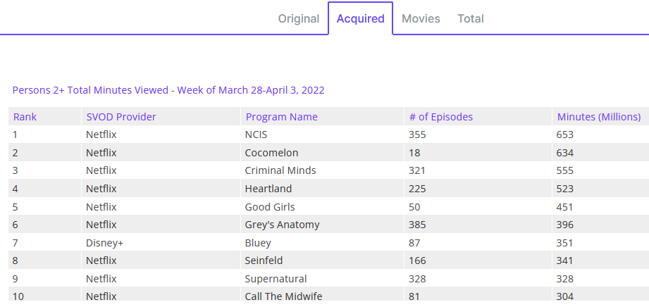Click the Persons 2+ Total Minutes title
This screenshot has width=649, height=307.
[x=168, y=90]
